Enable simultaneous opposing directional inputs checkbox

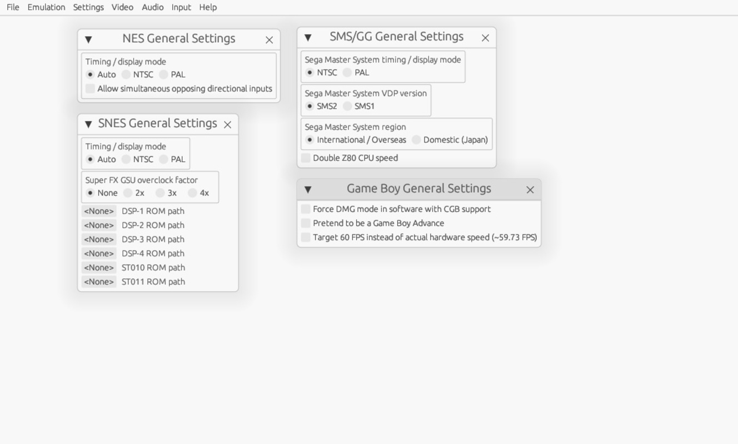click(x=90, y=89)
